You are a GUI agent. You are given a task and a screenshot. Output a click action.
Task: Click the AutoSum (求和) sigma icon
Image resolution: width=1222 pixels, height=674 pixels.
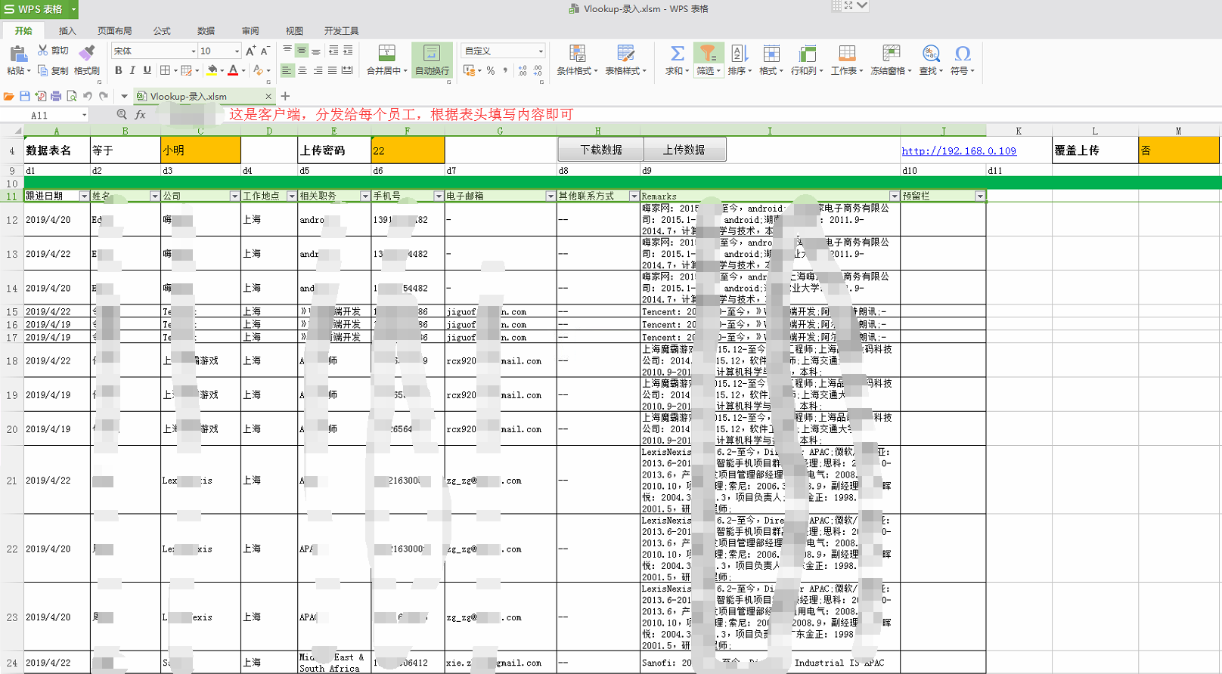(x=677, y=53)
